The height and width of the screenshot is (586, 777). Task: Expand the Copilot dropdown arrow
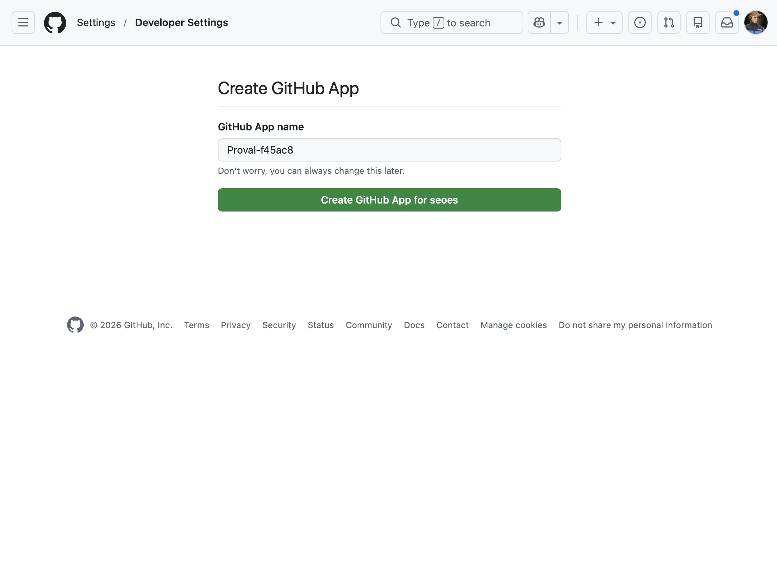(x=560, y=22)
